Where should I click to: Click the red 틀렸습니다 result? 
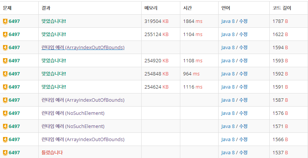[x=52, y=152]
